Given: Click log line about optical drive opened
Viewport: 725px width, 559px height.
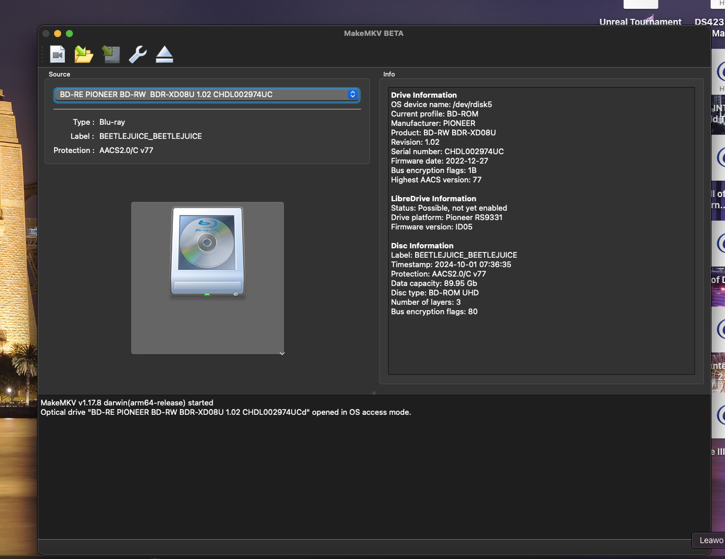Looking at the screenshot, I should 226,412.
